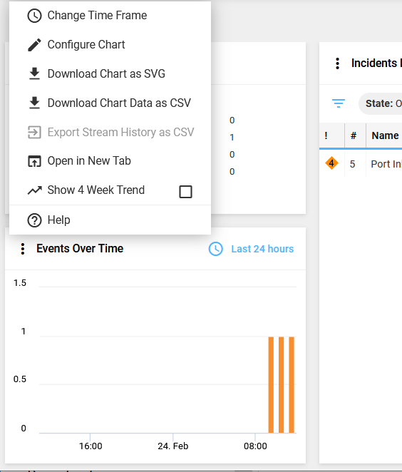Click the question mark Help icon
This screenshot has height=472, width=402.
34,220
